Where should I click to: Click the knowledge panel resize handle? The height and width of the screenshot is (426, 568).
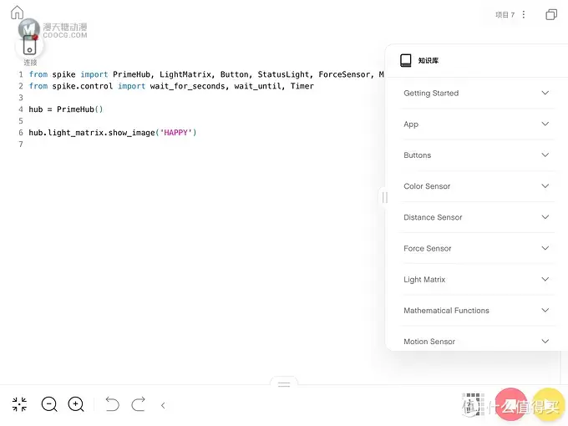coord(384,197)
